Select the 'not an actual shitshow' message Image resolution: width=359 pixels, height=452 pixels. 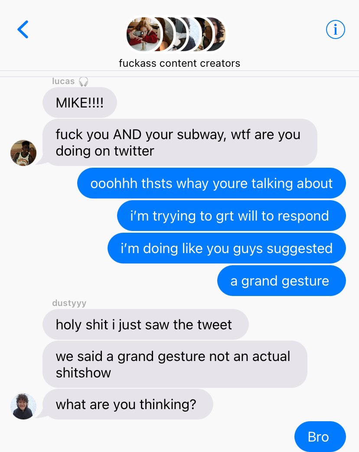175,364
